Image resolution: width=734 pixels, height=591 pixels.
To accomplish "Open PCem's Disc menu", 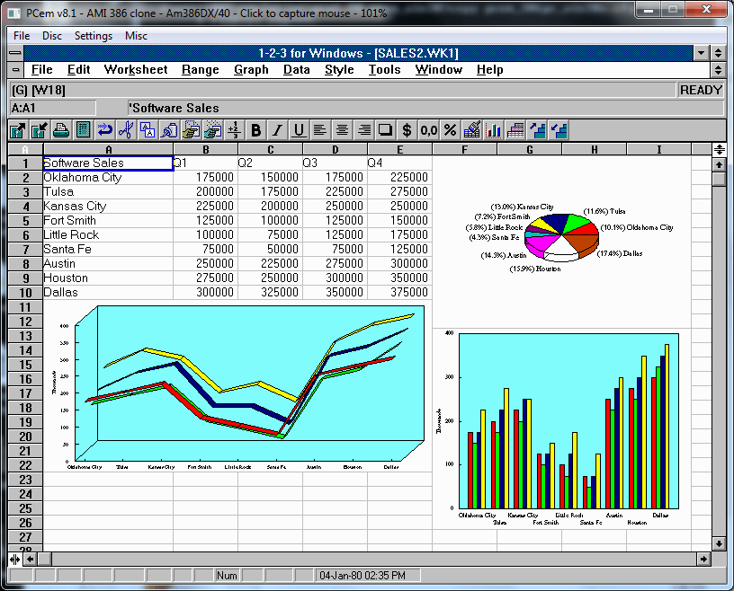I will pos(51,36).
